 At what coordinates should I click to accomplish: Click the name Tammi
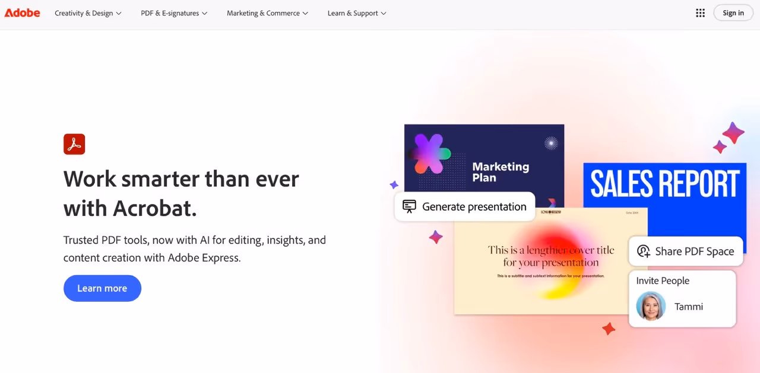689,307
